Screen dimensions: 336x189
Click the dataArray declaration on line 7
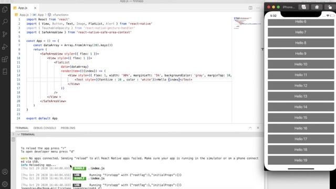coord(73,45)
